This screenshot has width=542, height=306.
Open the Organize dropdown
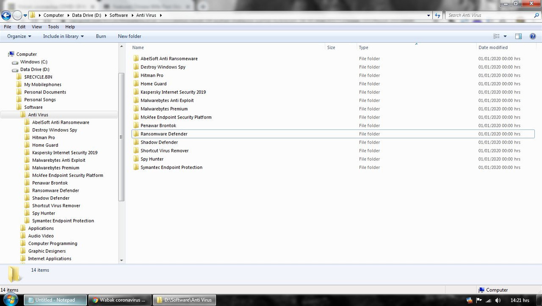tap(19, 36)
